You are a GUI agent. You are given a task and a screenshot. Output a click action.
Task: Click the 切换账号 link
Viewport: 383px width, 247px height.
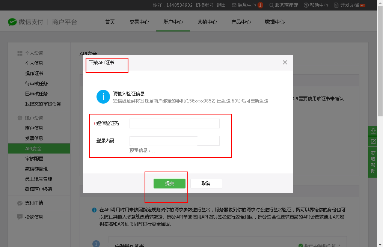click(x=205, y=5)
